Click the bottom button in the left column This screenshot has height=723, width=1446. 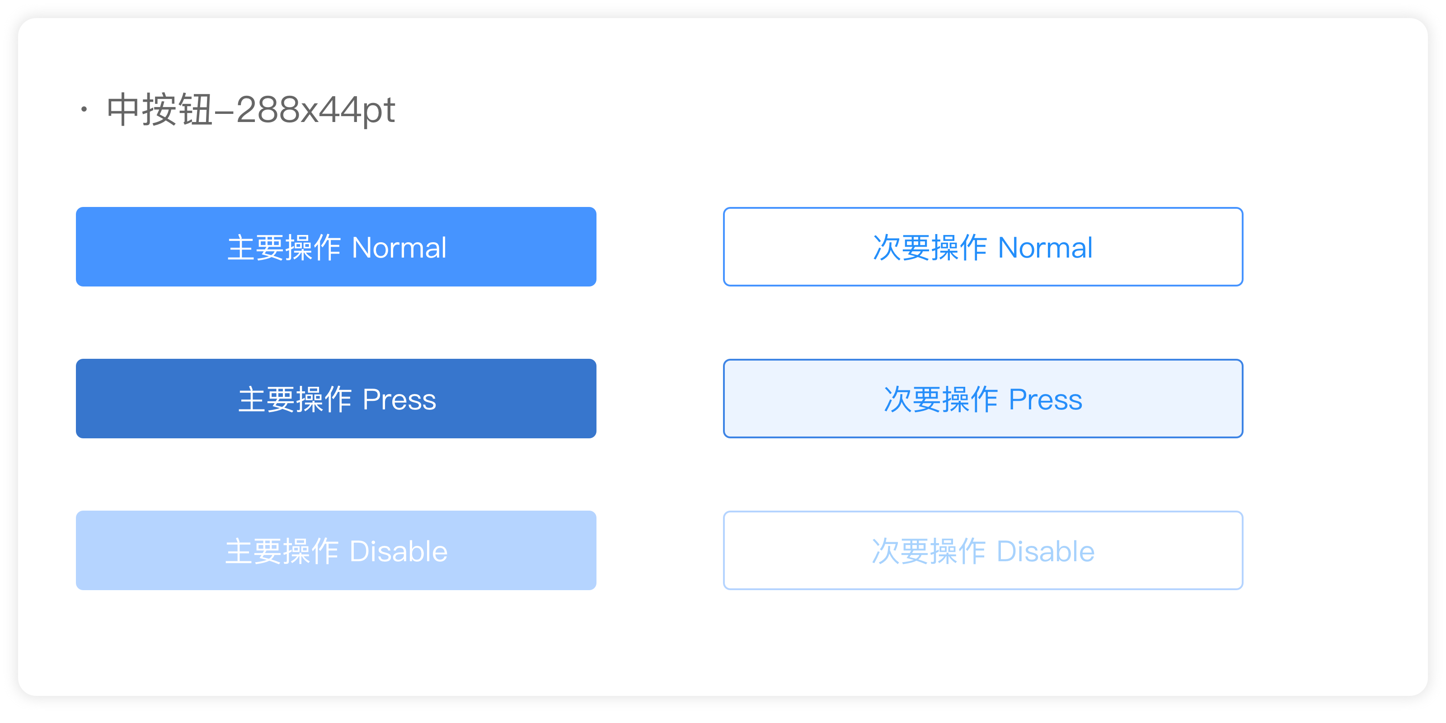click(x=336, y=551)
